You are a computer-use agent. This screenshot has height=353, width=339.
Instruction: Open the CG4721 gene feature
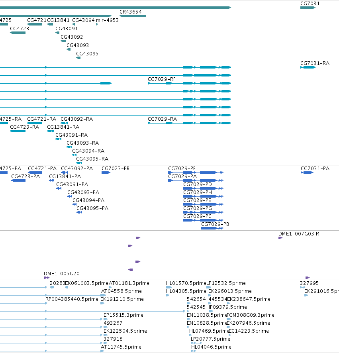[35, 24]
